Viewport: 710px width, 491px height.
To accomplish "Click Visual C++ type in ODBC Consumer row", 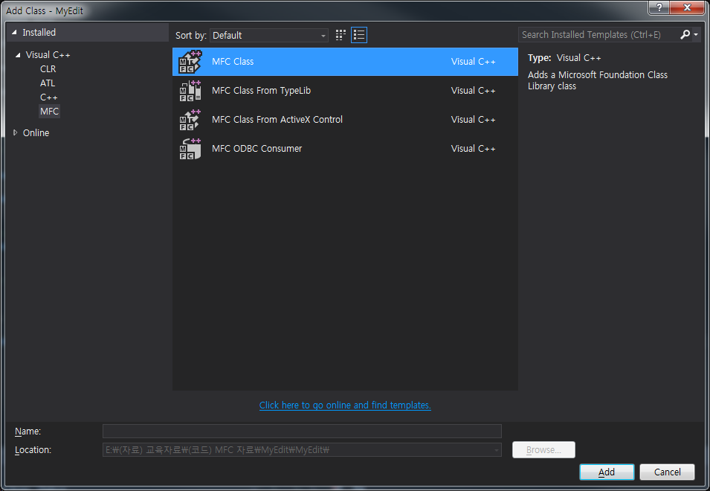I will (473, 149).
